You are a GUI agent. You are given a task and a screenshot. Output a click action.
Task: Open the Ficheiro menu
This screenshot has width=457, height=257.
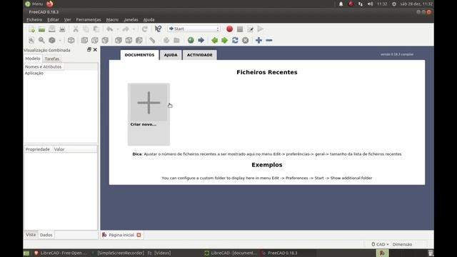pos(34,19)
